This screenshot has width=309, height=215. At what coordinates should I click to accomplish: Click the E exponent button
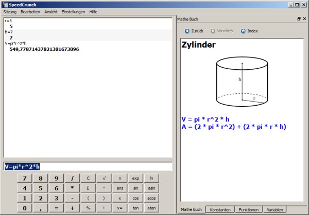point(88,188)
